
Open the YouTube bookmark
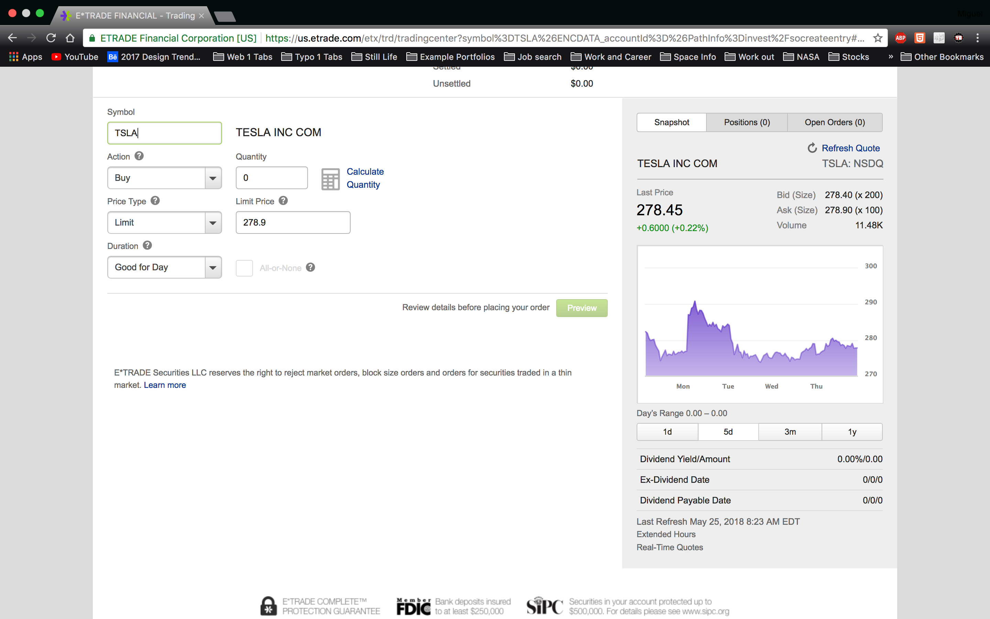(75, 57)
